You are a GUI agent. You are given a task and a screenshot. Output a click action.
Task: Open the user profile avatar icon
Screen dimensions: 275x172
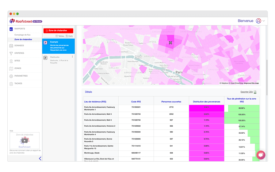(x=258, y=21)
